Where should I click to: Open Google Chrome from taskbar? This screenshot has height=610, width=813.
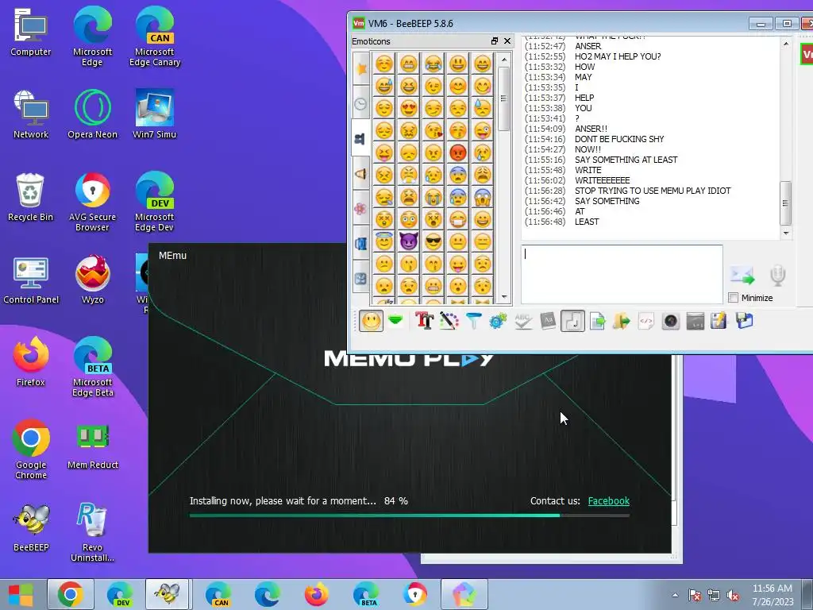(x=71, y=594)
